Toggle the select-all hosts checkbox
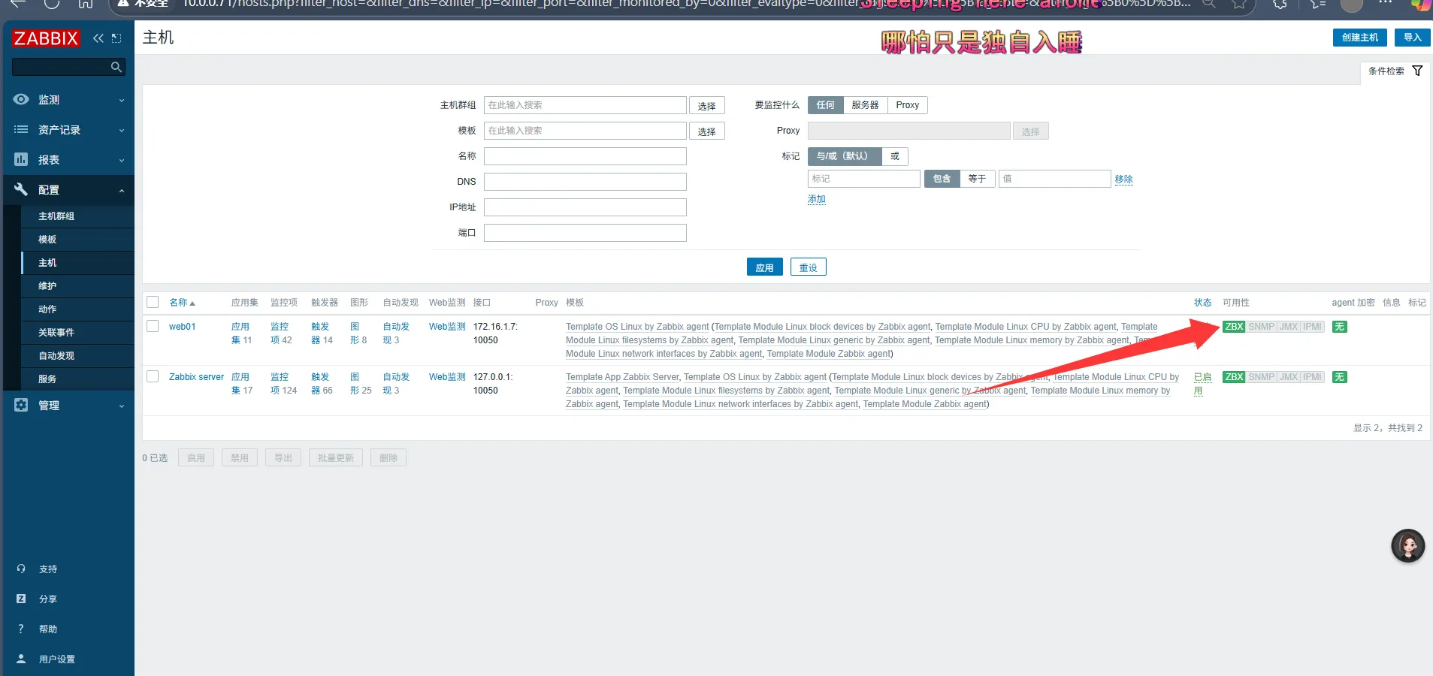 [153, 303]
